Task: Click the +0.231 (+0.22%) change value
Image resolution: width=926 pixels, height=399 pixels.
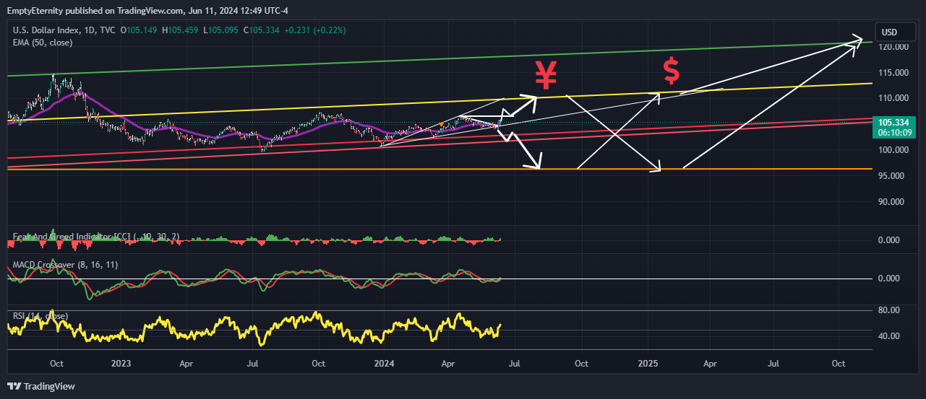Action: pyautogui.click(x=316, y=30)
